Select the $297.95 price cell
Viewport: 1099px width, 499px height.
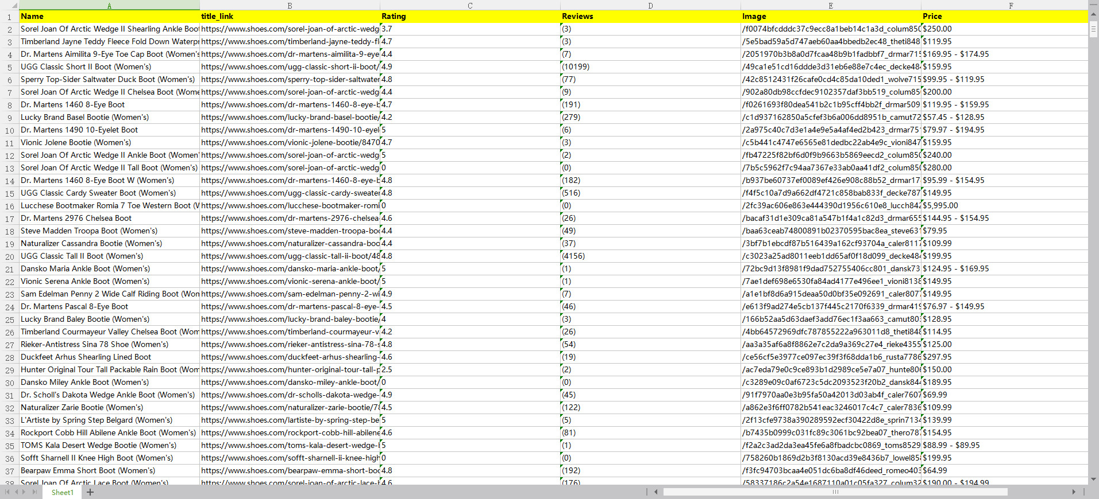[x=1004, y=357]
